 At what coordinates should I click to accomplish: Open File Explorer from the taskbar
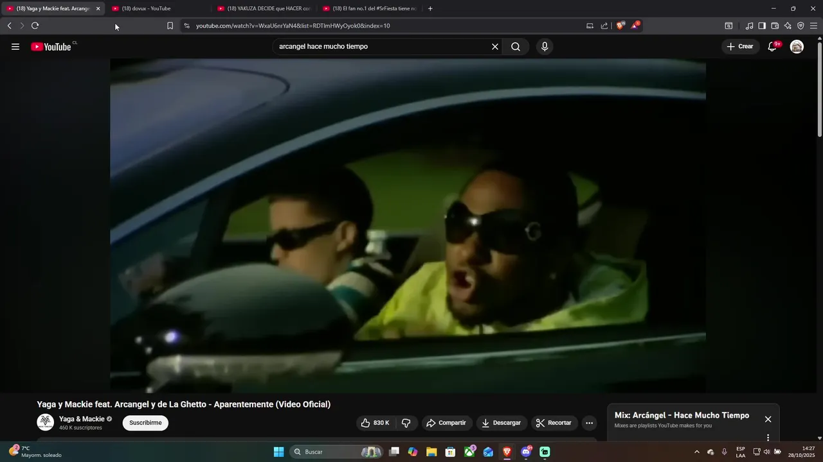click(x=431, y=452)
